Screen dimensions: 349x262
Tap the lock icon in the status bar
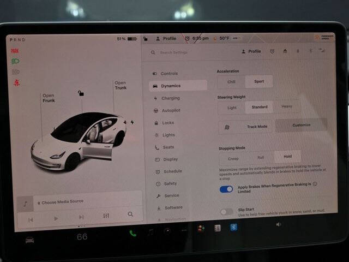146,39
